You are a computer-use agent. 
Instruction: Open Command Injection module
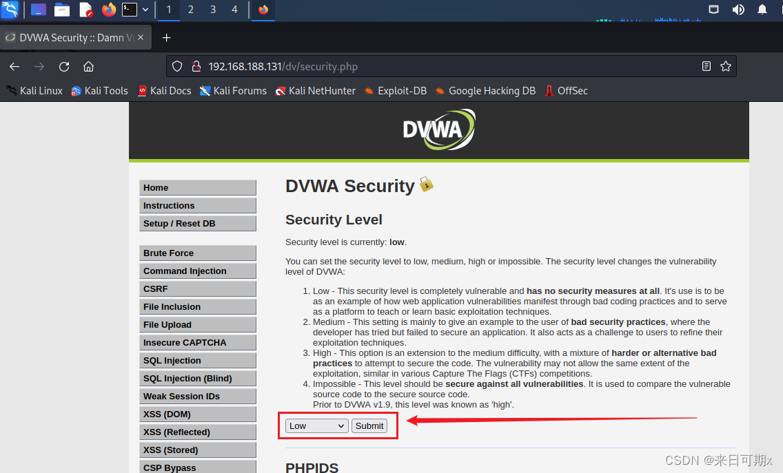[x=198, y=271]
